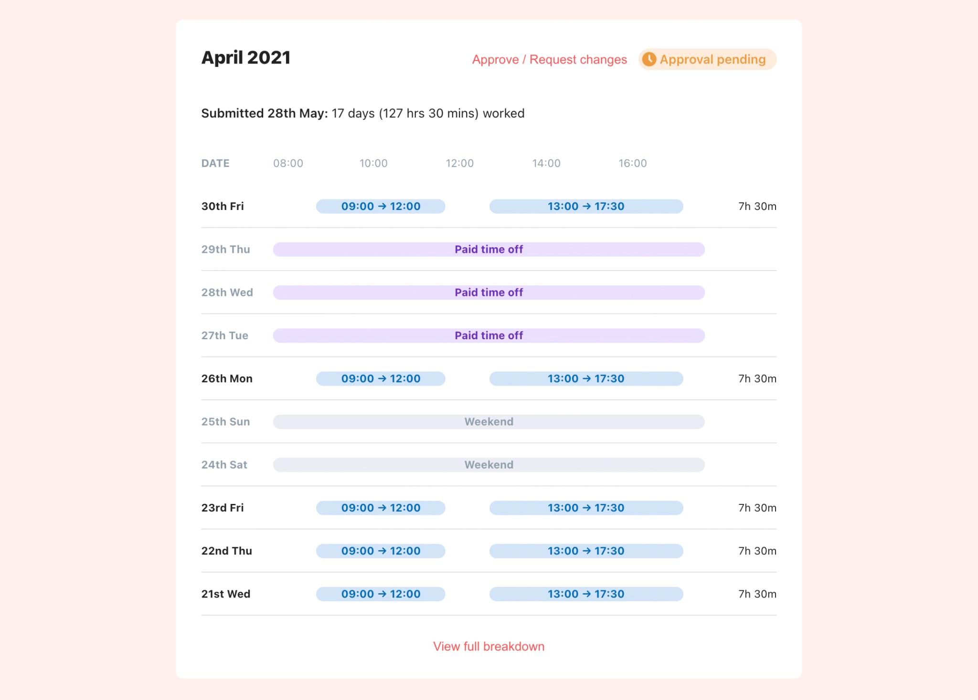Click the Weekend bar for 25th Sun

[x=489, y=422]
